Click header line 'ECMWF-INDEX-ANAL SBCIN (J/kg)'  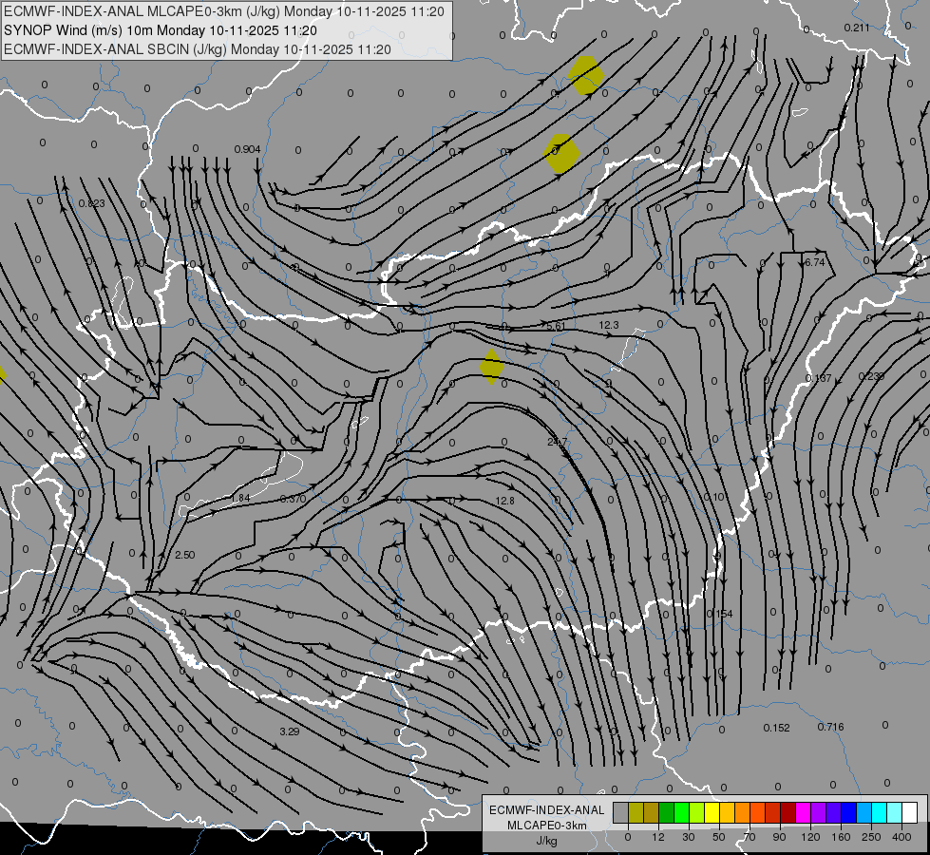(115, 49)
